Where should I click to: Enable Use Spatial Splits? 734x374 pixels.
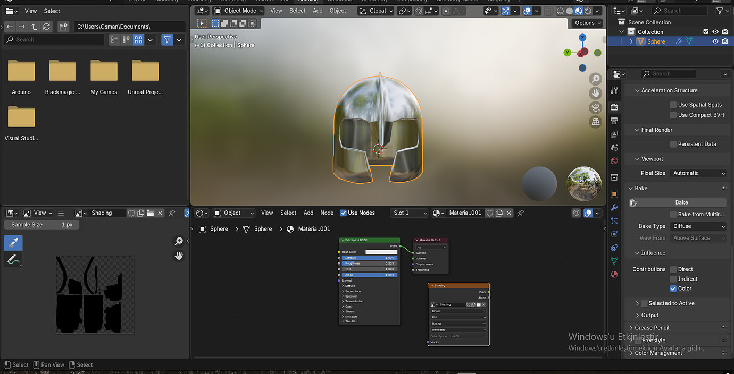(x=673, y=105)
